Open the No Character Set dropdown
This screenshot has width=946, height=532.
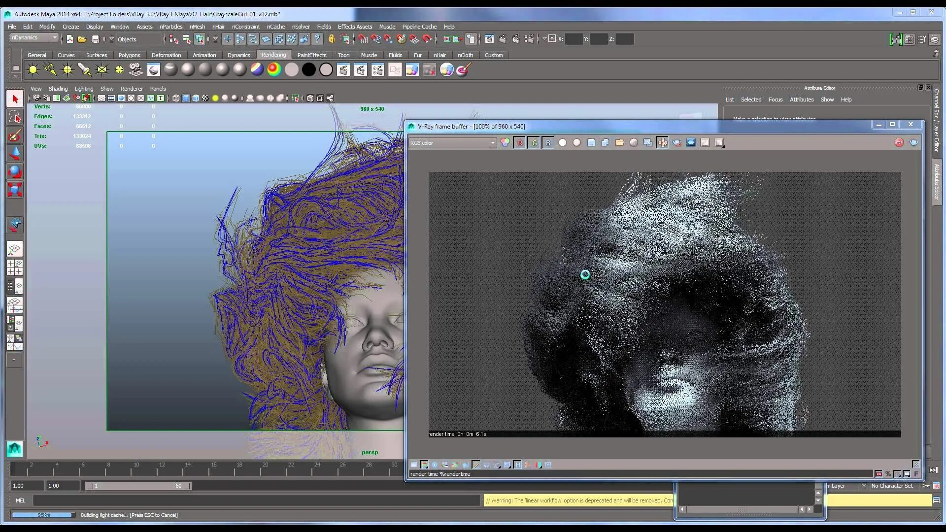(892, 486)
